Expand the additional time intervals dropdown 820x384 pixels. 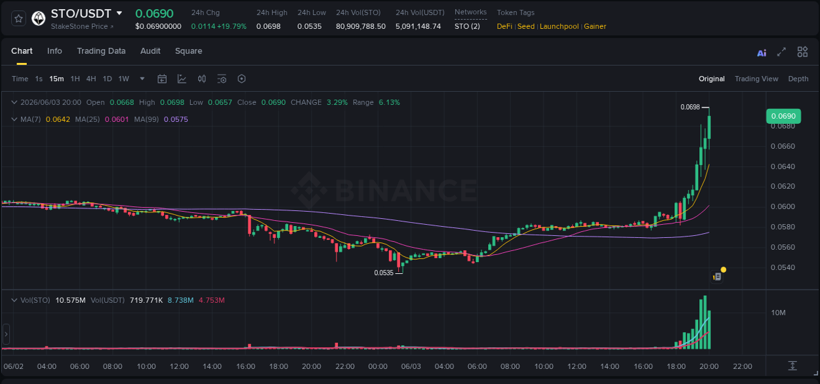[x=142, y=79]
